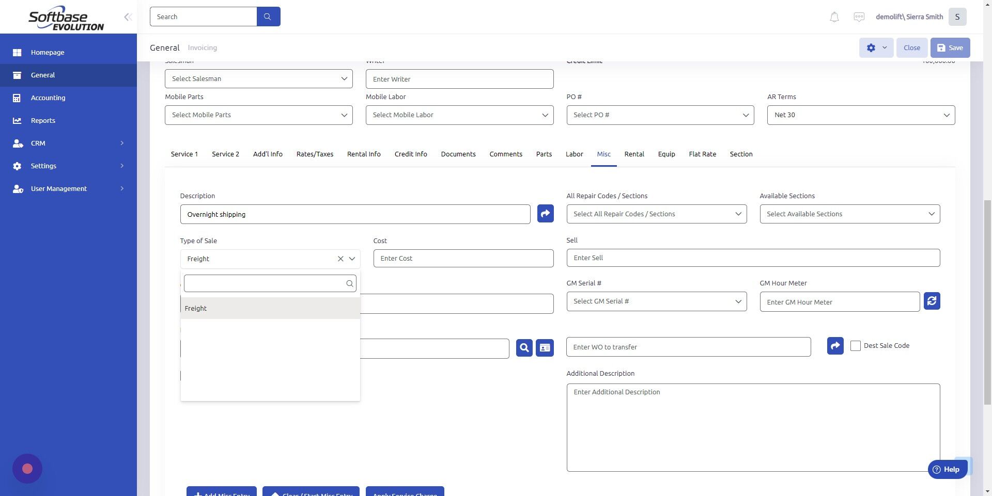Screen dimensions: 992x496
Task: Click the contact card icon beside the WO search
Action: point(544,348)
